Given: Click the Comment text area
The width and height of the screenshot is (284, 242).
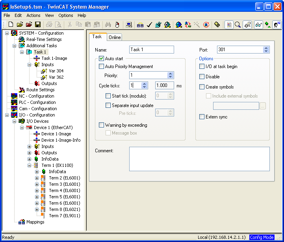Looking at the screenshot, I should pyautogui.click(x=199, y=159).
